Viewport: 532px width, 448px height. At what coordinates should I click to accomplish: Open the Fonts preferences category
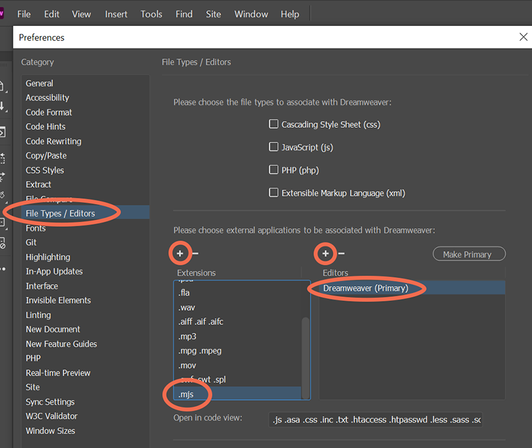[36, 228]
